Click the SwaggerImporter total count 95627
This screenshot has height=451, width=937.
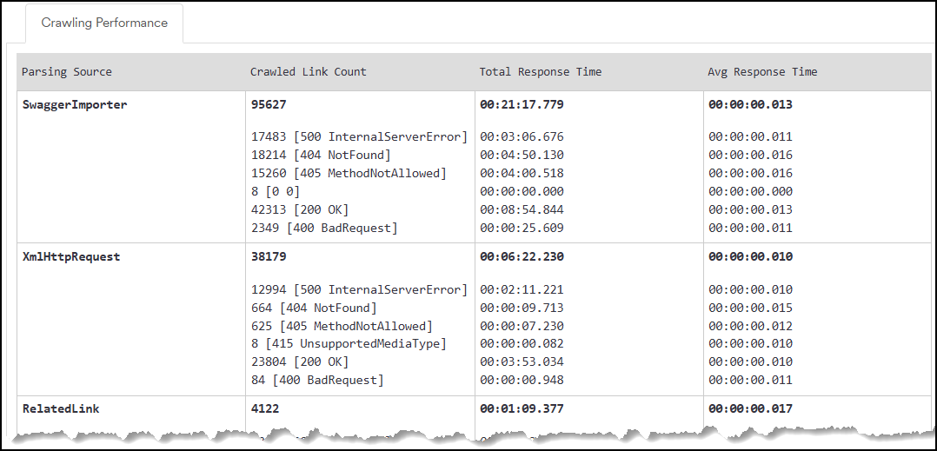coord(269,105)
